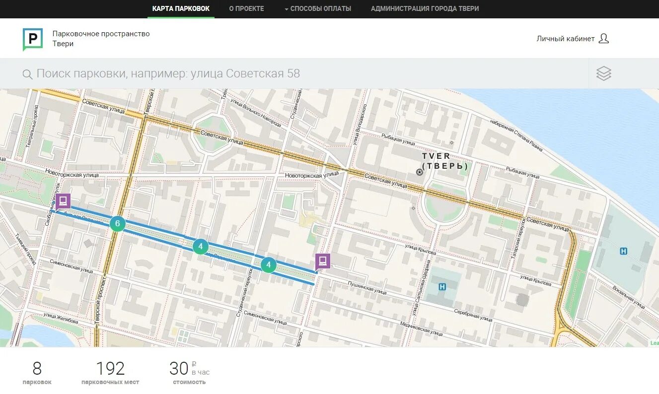Click the 8 парковок counter
The image size is (659, 394).
(37, 373)
